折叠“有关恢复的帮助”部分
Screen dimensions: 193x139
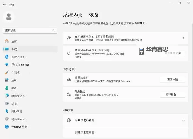(x=183, y=120)
